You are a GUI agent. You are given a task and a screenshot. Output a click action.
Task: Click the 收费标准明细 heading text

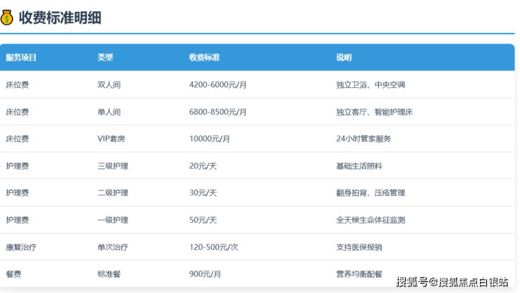[x=60, y=18]
